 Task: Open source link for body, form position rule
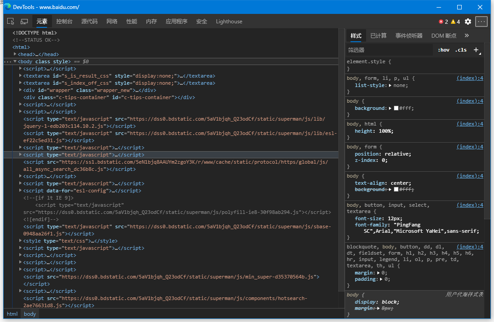coord(470,147)
